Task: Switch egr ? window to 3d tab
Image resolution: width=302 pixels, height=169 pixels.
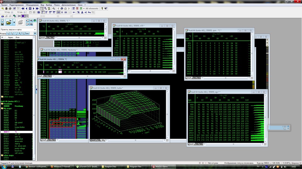Action: click(x=201, y=144)
